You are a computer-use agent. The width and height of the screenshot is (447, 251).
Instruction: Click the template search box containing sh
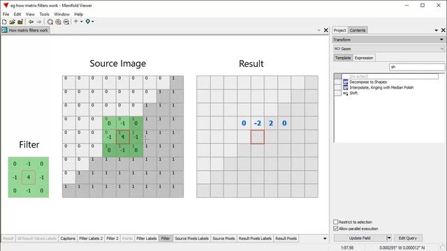(x=417, y=67)
